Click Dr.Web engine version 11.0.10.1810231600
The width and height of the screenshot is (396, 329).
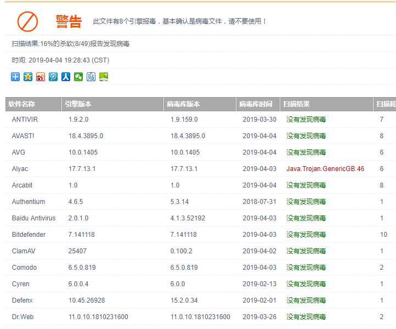98,316
